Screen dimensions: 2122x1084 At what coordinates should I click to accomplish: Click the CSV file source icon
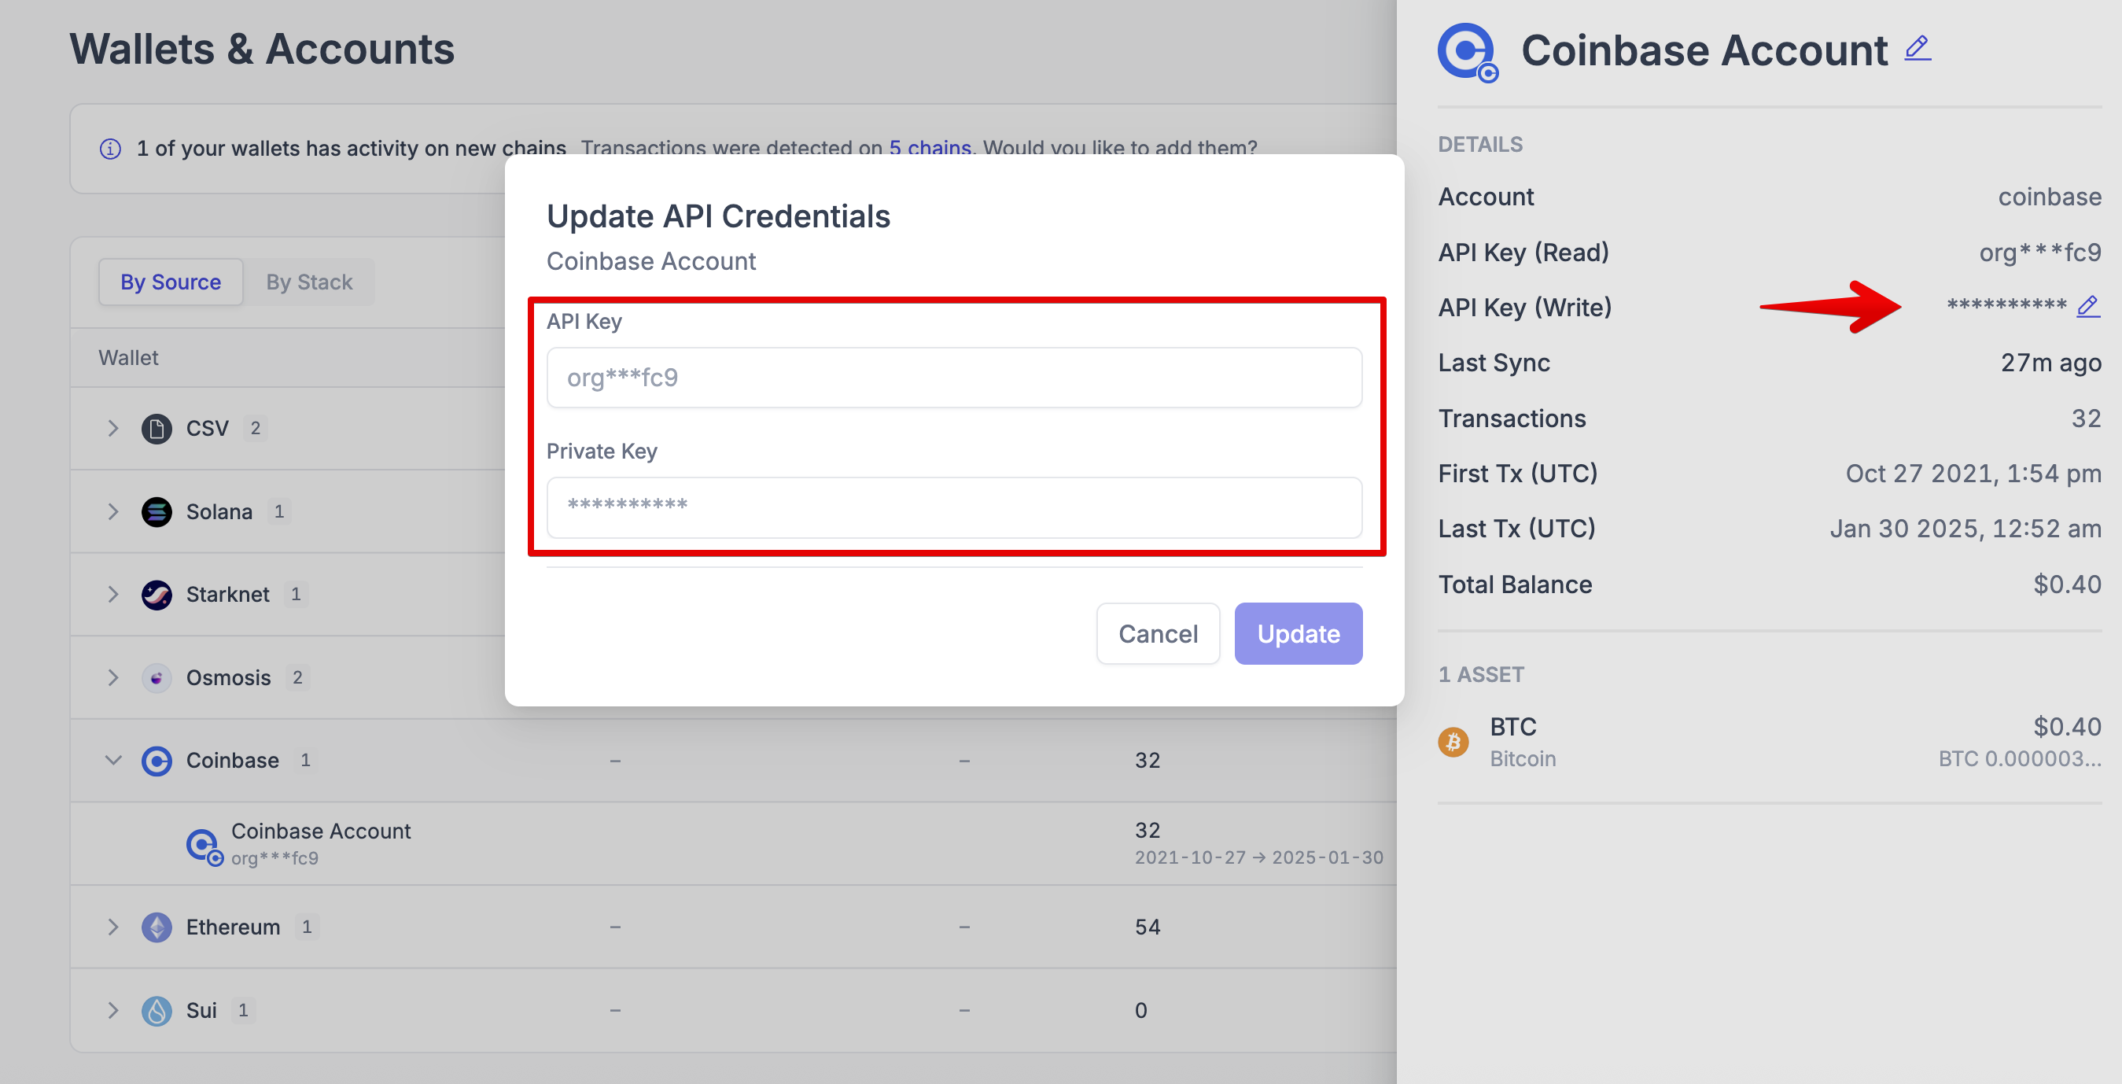coord(157,428)
